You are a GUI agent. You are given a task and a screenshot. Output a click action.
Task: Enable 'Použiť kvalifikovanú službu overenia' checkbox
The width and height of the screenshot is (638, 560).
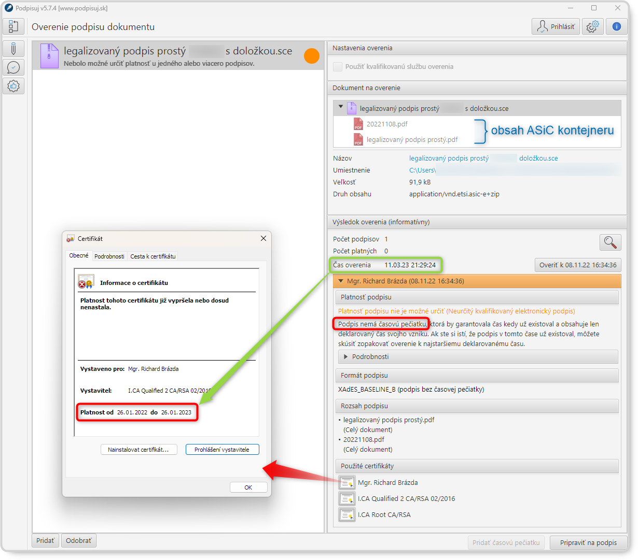(x=338, y=67)
